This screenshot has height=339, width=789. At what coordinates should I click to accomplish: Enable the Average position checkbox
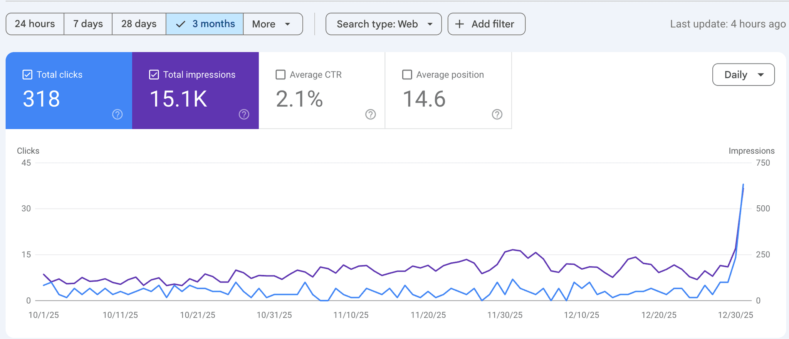click(407, 75)
